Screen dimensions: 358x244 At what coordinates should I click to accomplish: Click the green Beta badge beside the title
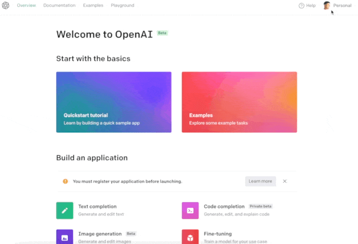[x=162, y=33]
